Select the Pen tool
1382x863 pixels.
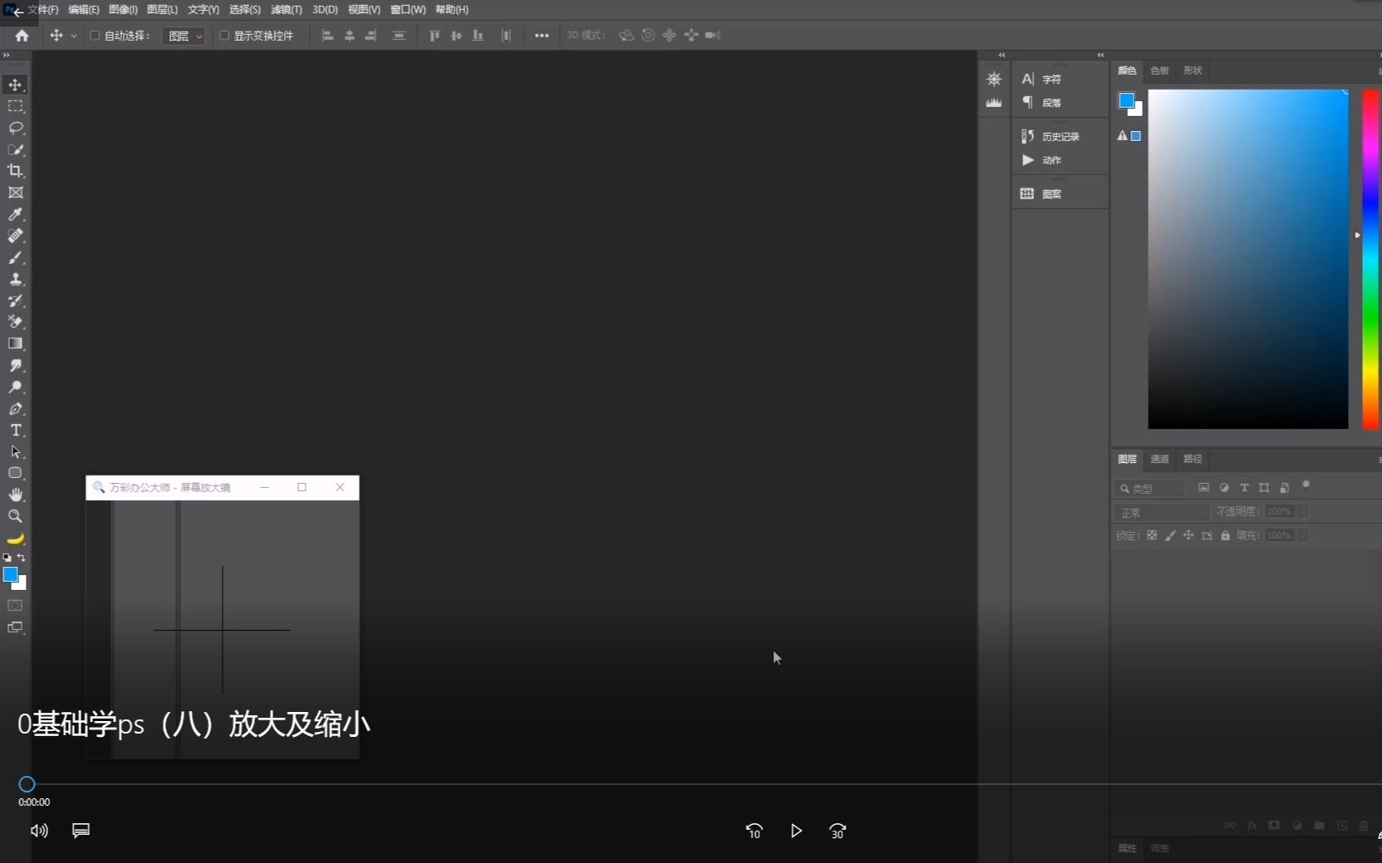(15, 408)
